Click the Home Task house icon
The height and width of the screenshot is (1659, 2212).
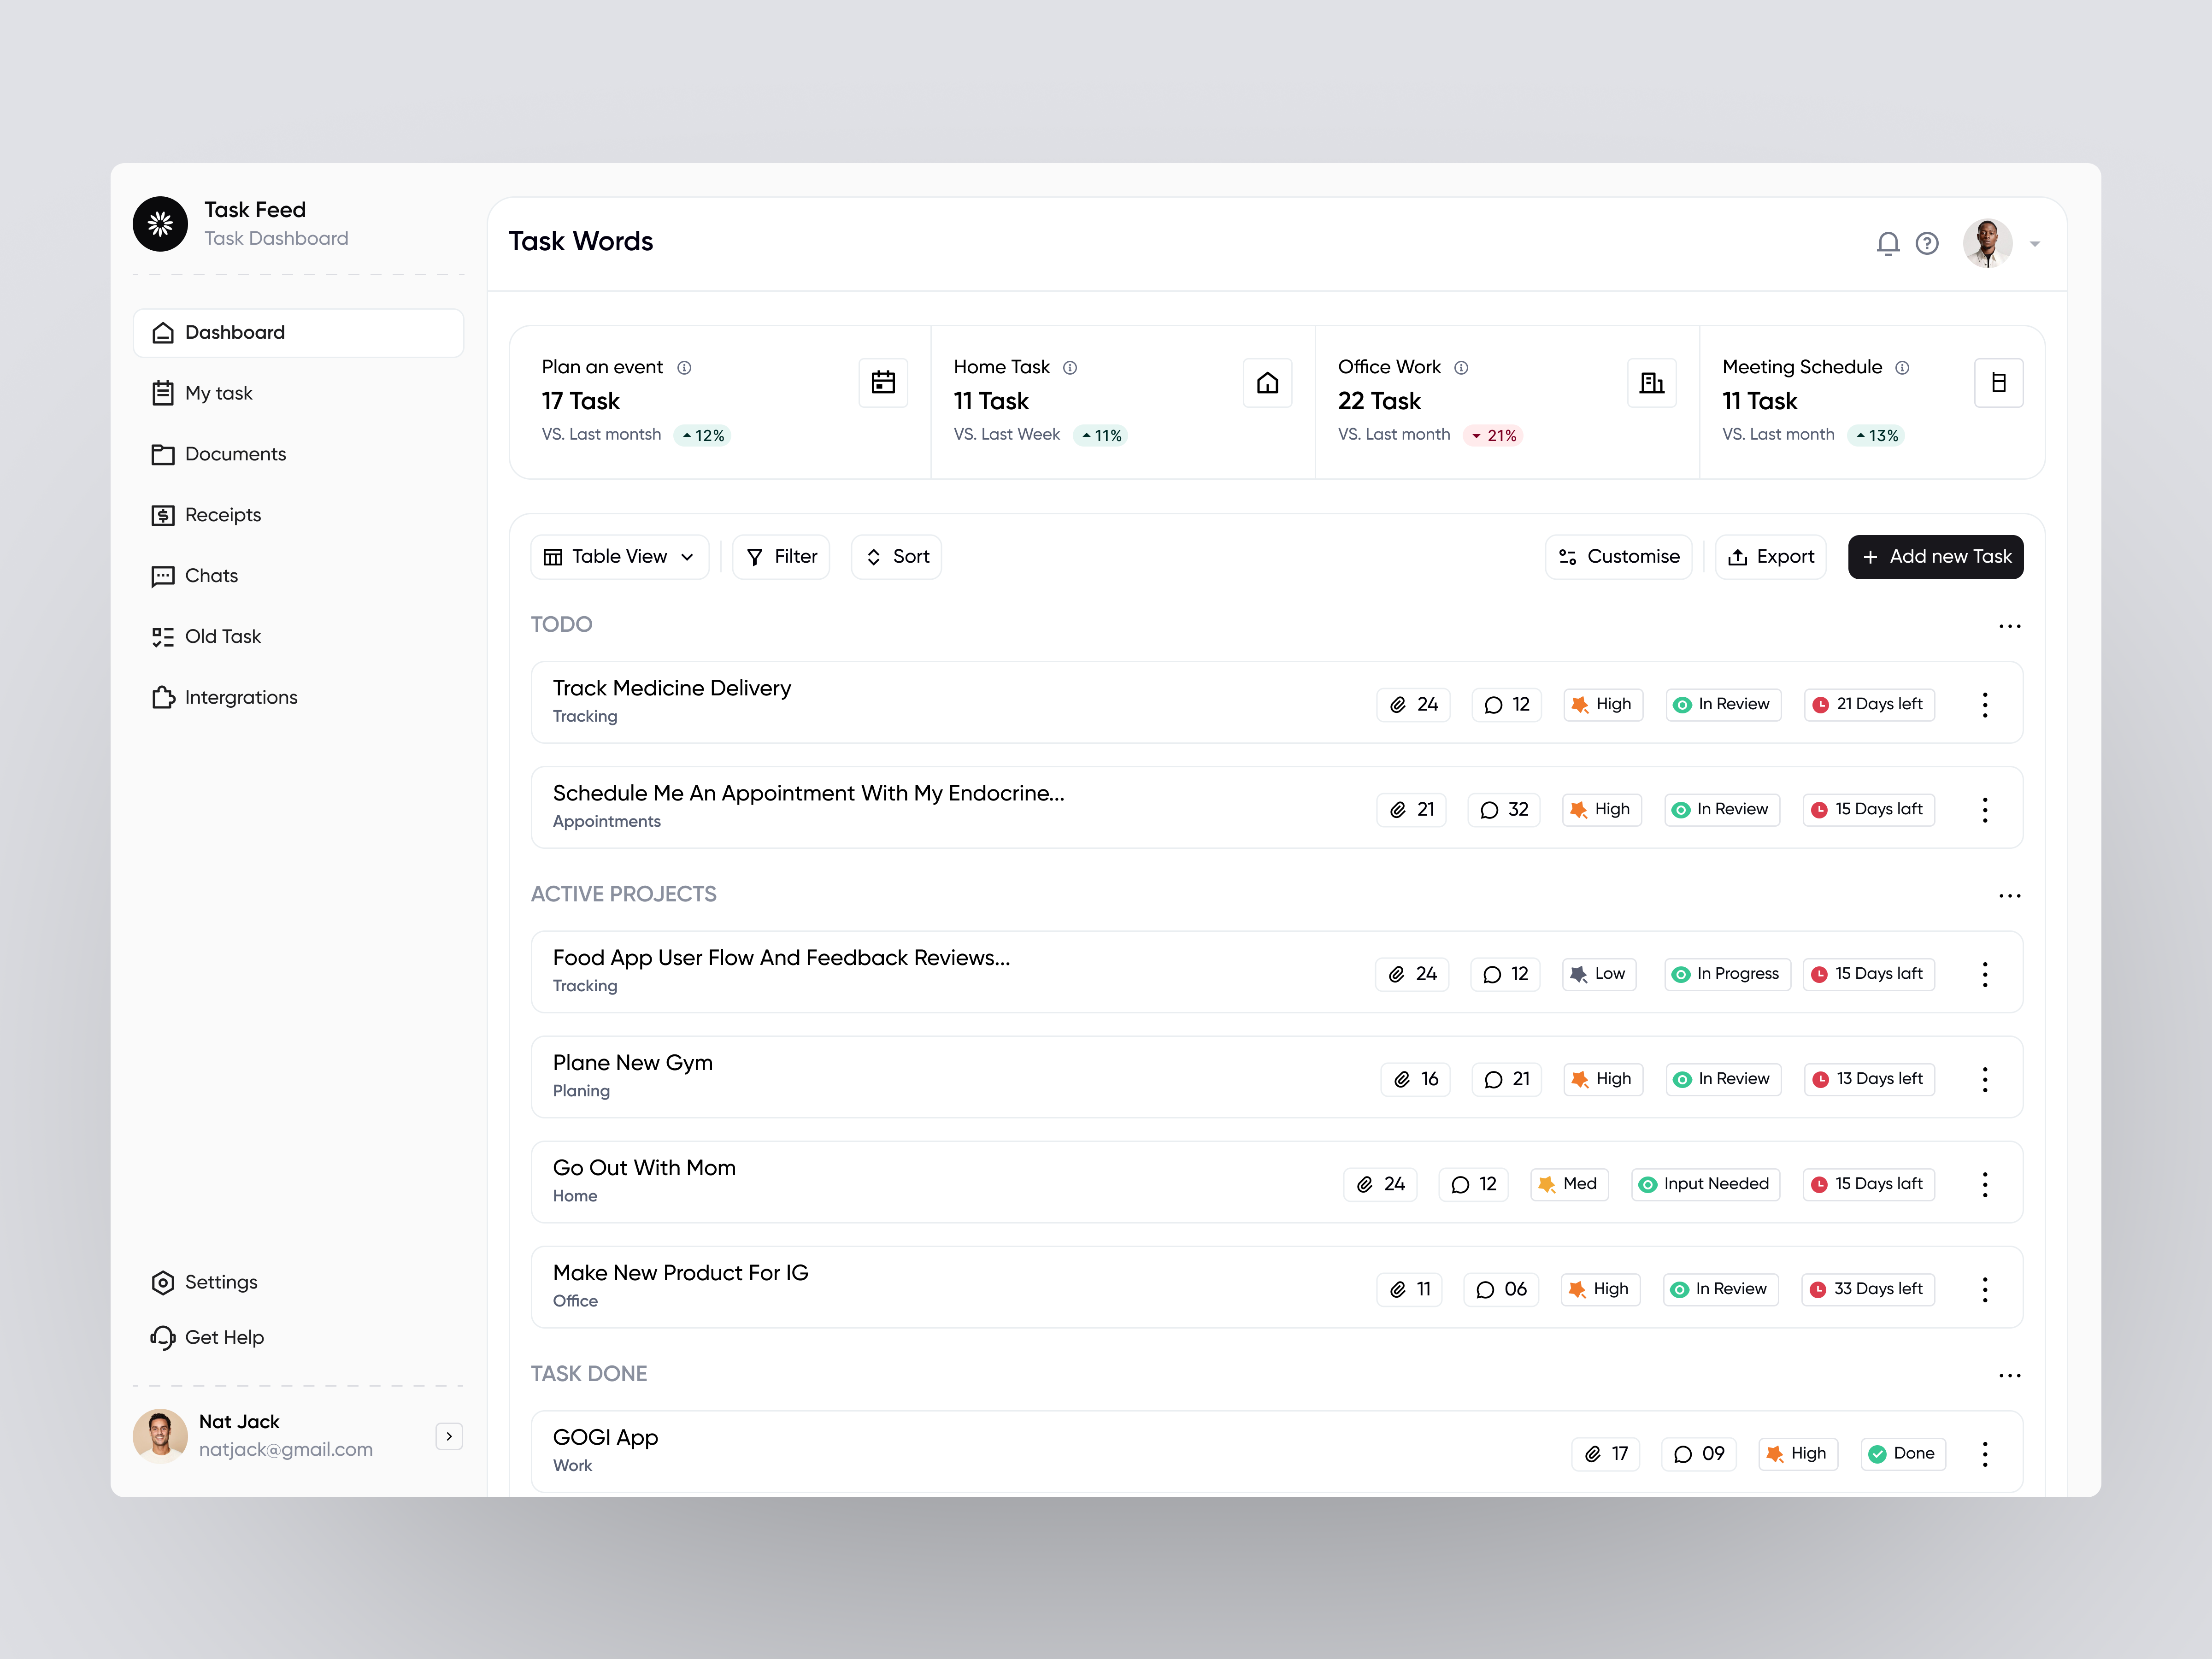(1266, 383)
